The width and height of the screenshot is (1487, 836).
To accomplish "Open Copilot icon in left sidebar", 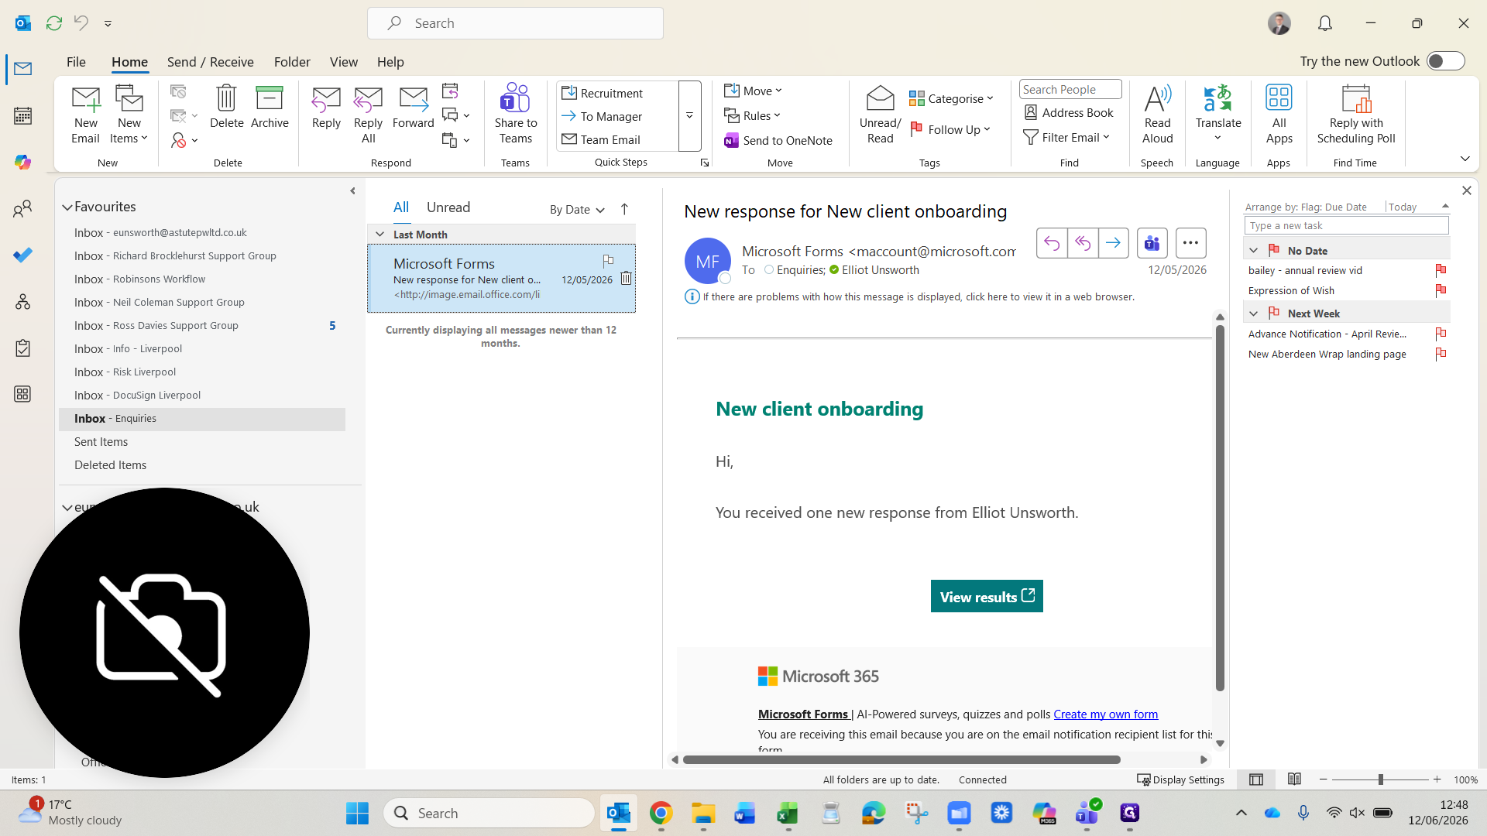I will [23, 162].
